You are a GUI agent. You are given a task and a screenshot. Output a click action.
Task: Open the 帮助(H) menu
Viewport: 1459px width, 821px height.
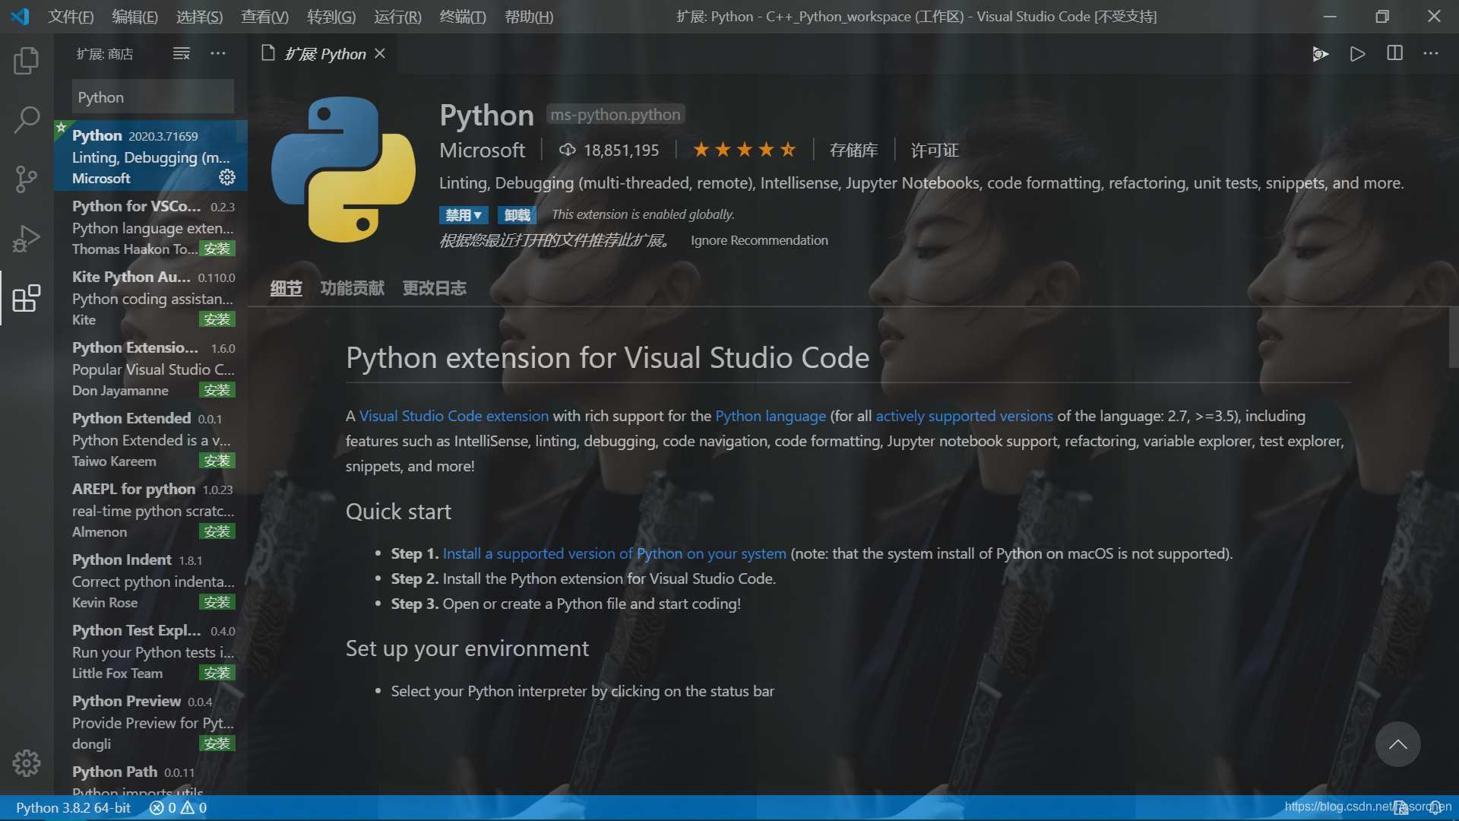[529, 16]
